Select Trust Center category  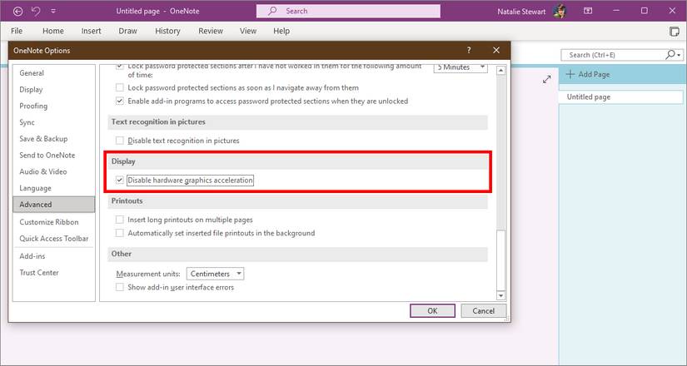53,272
